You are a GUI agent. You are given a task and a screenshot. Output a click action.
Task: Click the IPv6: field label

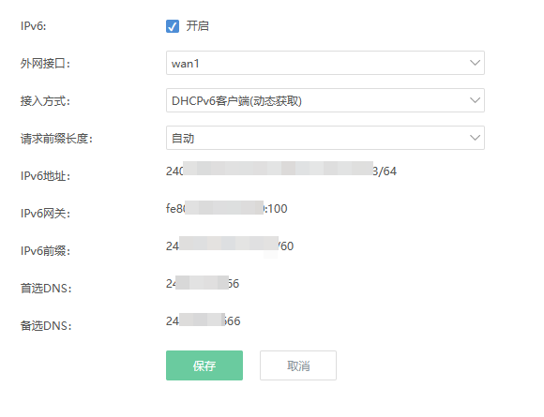tap(34, 26)
